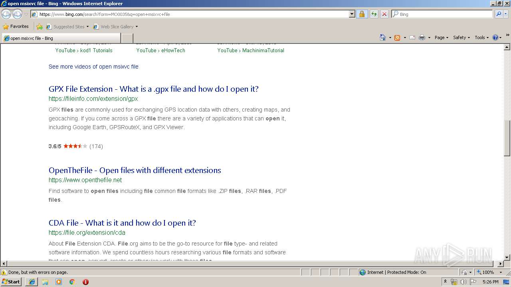511x287 pixels.
Task: Click the Print icon
Action: coord(422,37)
